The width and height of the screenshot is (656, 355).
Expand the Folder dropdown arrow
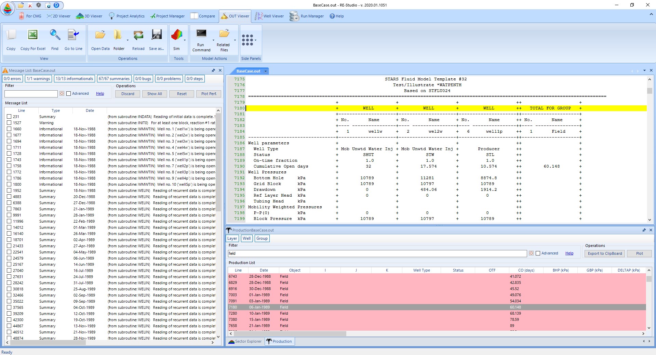(128, 40)
